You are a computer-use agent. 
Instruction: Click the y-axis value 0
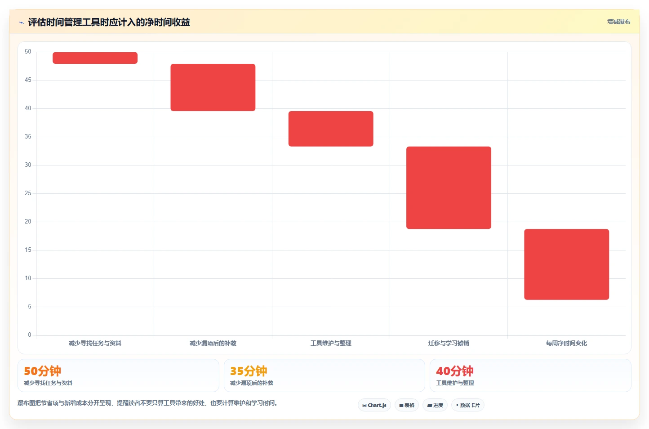click(x=30, y=335)
